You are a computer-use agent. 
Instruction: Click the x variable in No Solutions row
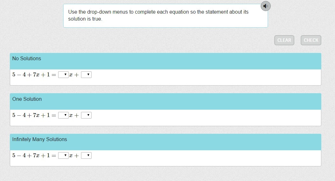click(x=71, y=75)
